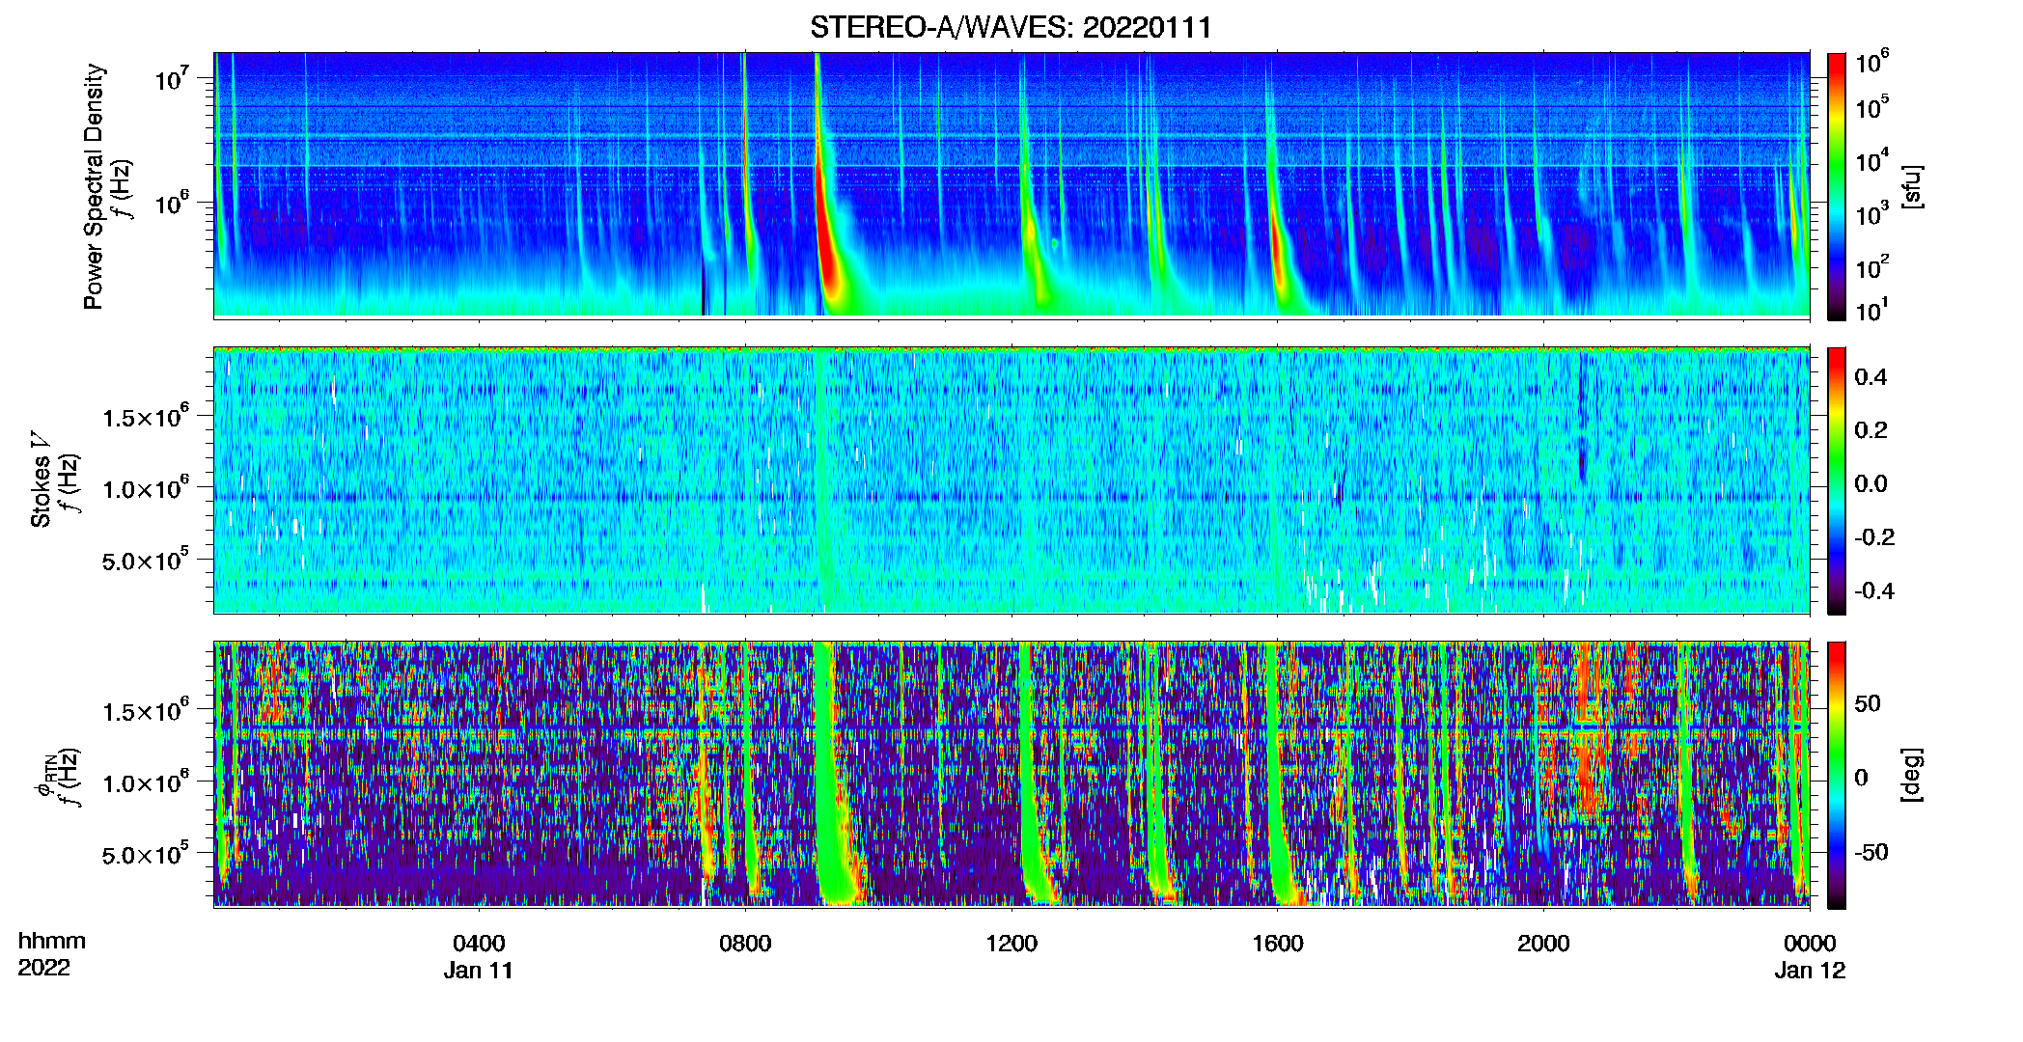Click the Jan 12 date label
The width and height of the screenshot is (2023, 1042).
(1810, 971)
